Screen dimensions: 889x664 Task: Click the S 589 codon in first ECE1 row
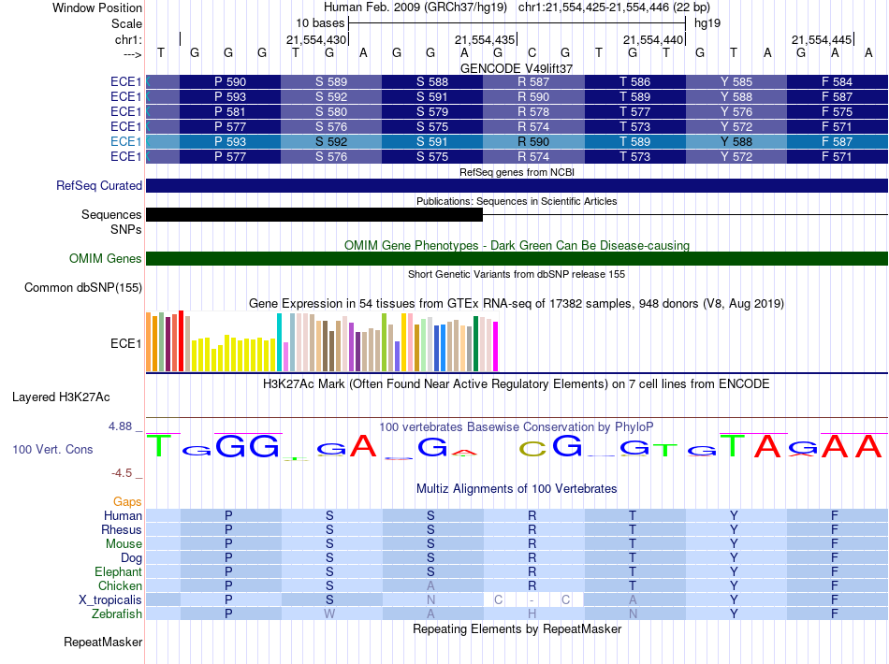pyautogui.click(x=331, y=81)
